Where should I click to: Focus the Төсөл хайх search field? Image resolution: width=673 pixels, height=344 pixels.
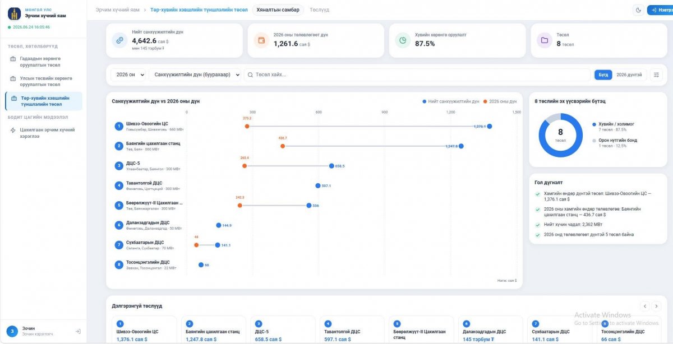tap(418, 75)
